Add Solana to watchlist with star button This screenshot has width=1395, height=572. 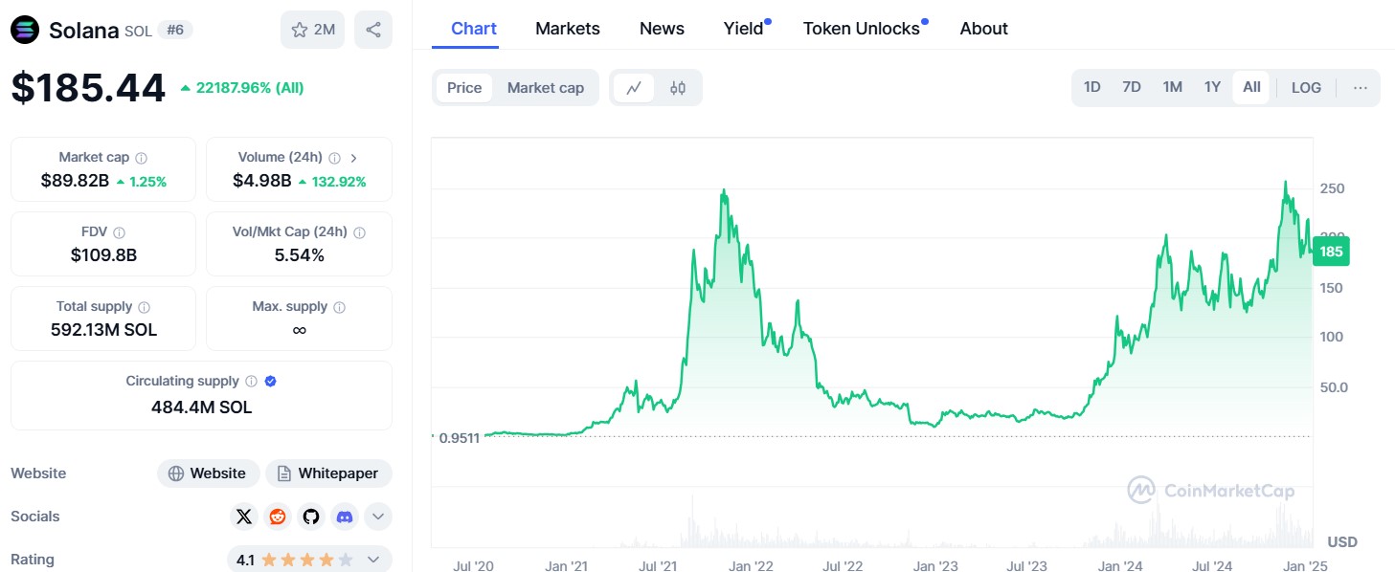pyautogui.click(x=312, y=30)
